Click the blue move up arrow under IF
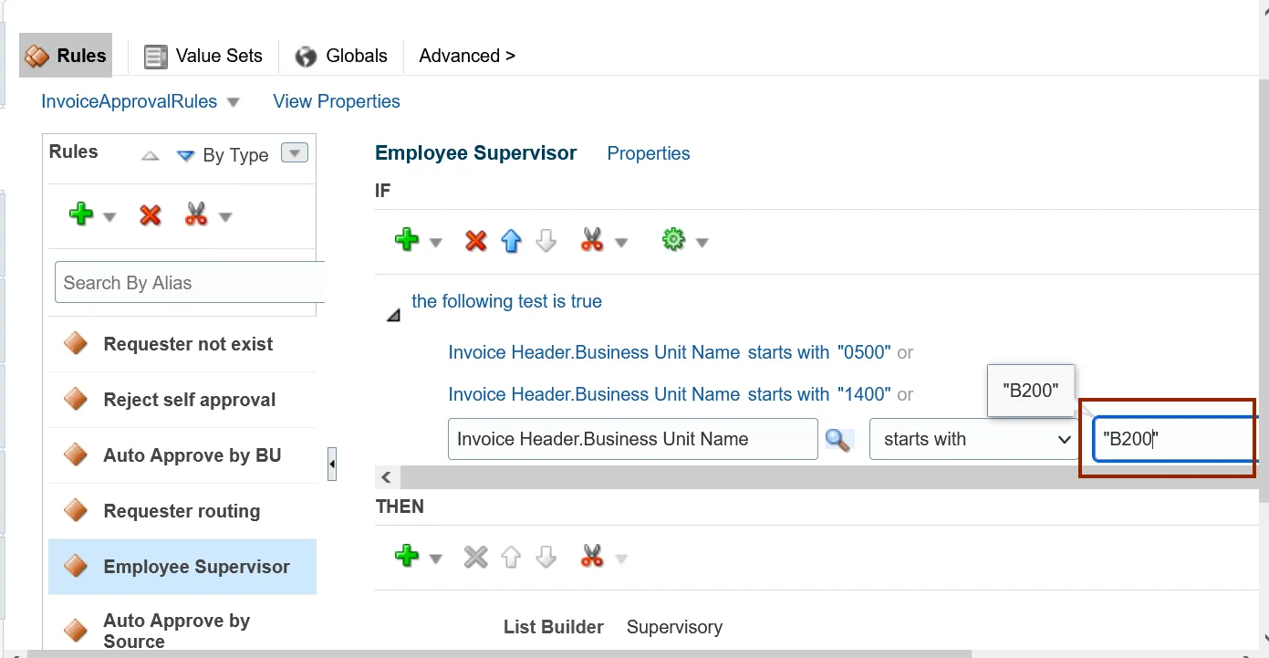The width and height of the screenshot is (1269, 658). point(511,241)
